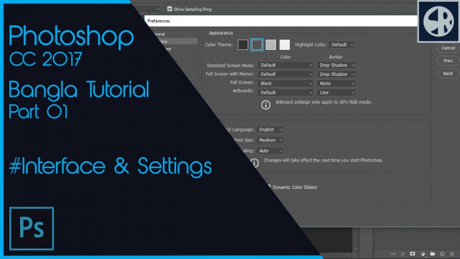Open UI Language dropdown showing English
The image size is (460, 259).
(x=270, y=129)
